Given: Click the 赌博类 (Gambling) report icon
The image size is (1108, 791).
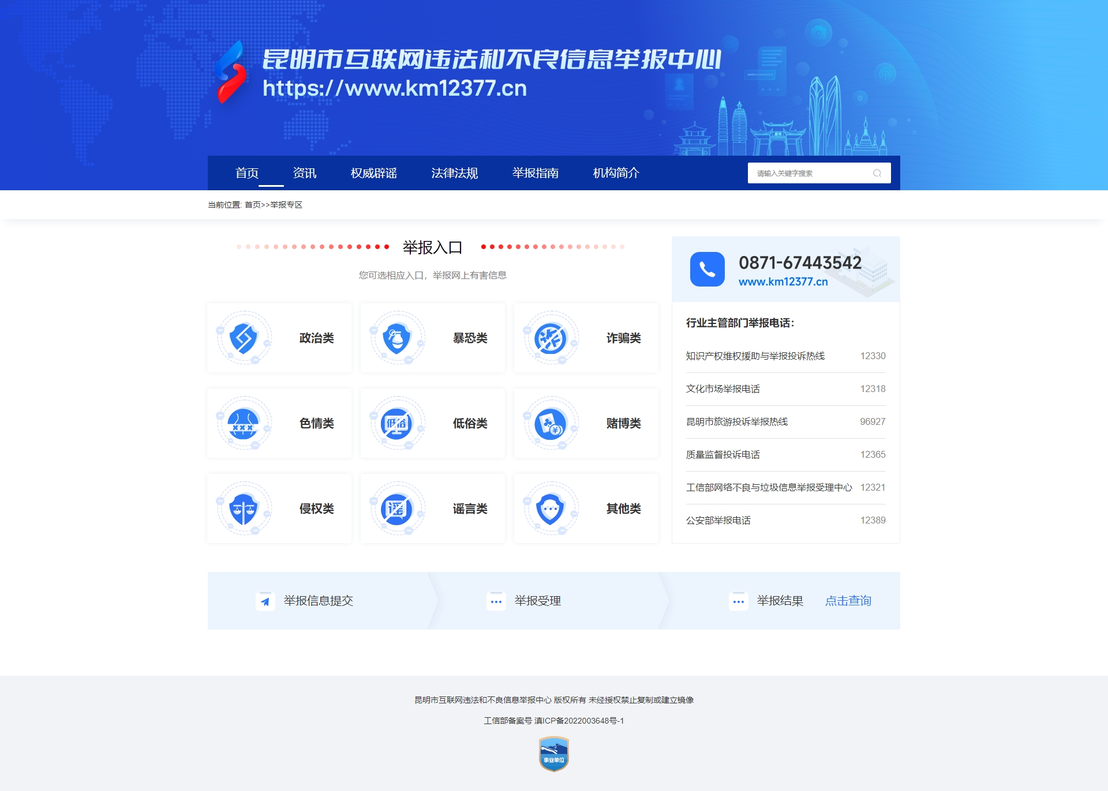Looking at the screenshot, I should click(x=550, y=423).
